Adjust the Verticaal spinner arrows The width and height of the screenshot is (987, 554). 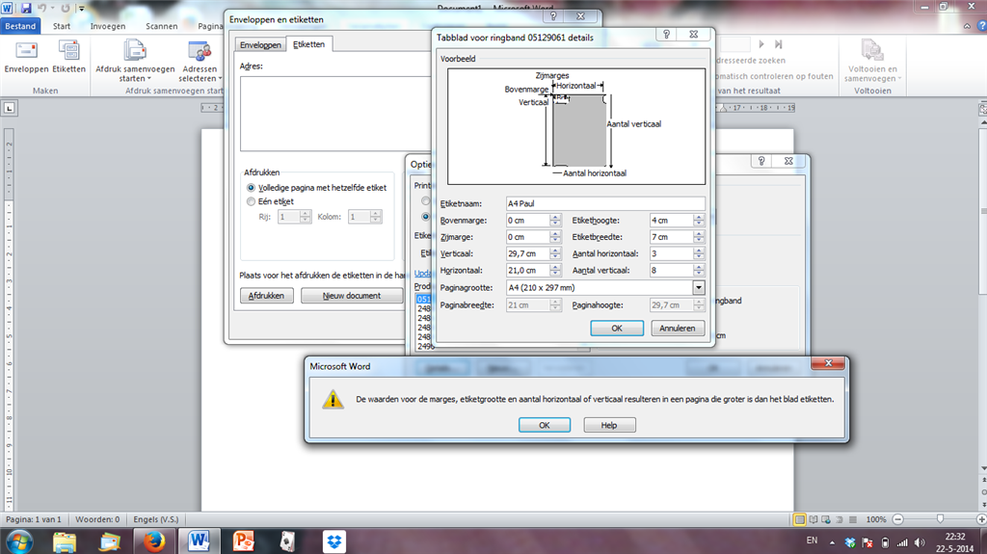[555, 253]
